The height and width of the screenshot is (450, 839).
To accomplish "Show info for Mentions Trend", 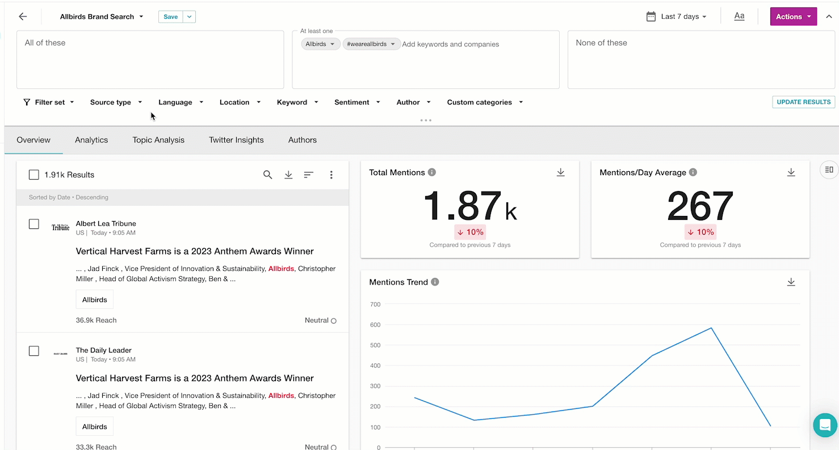I will click(435, 282).
